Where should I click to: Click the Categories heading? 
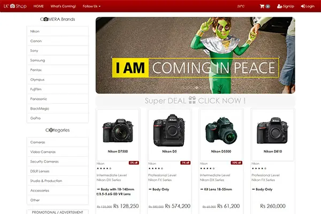(x=58, y=130)
